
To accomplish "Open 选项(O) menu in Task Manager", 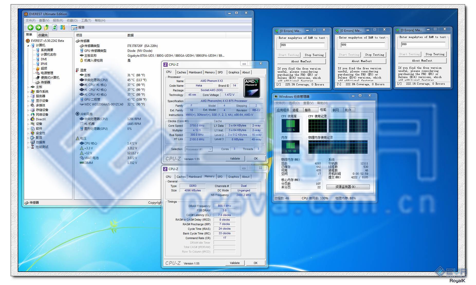I will 294,103.
